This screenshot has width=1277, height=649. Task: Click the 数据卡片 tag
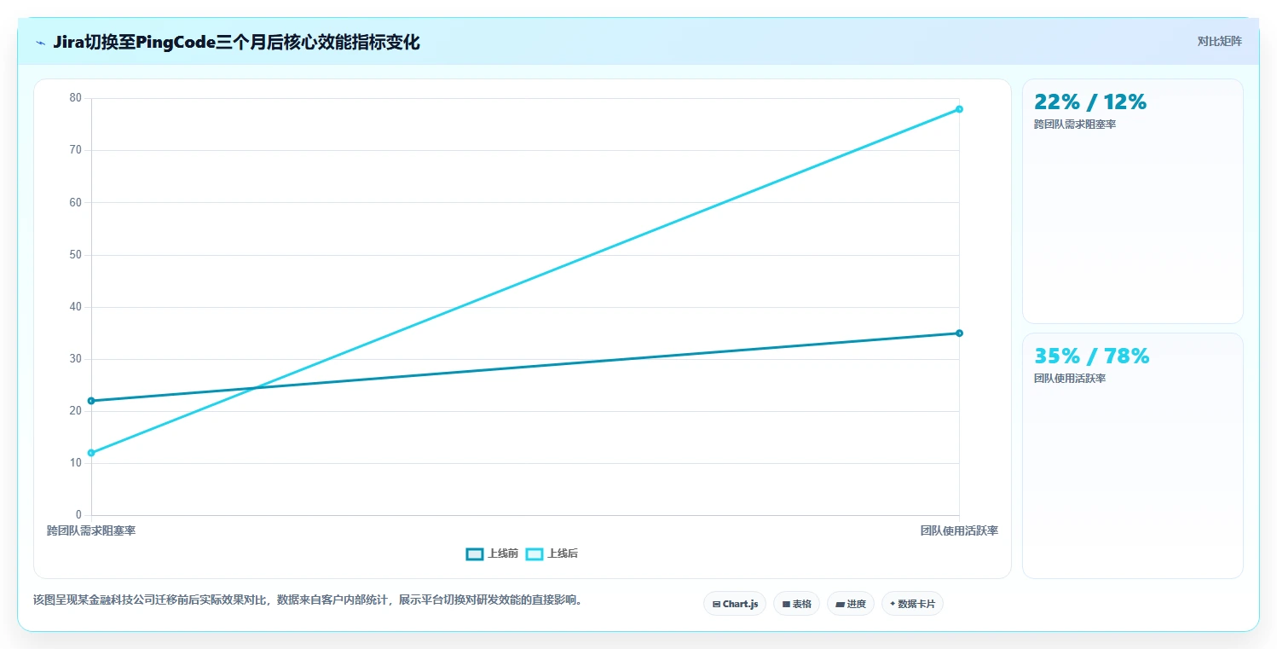point(912,604)
